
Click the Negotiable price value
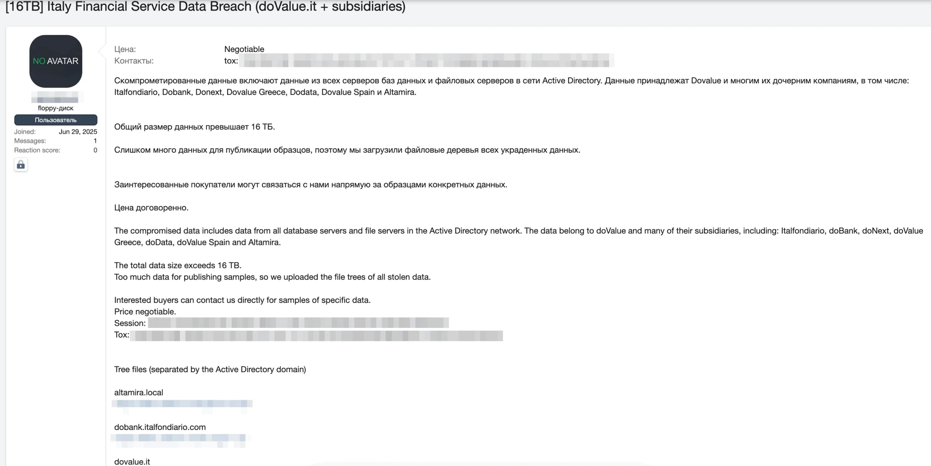(x=244, y=49)
